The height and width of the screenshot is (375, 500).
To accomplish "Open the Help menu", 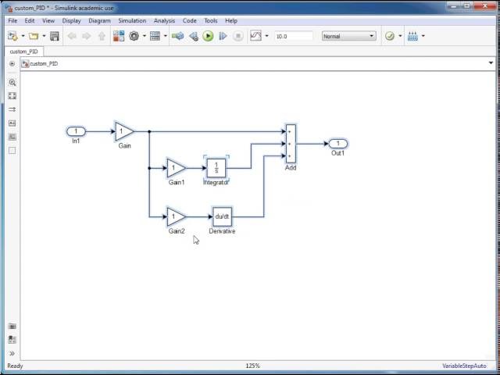I will pos(231,21).
